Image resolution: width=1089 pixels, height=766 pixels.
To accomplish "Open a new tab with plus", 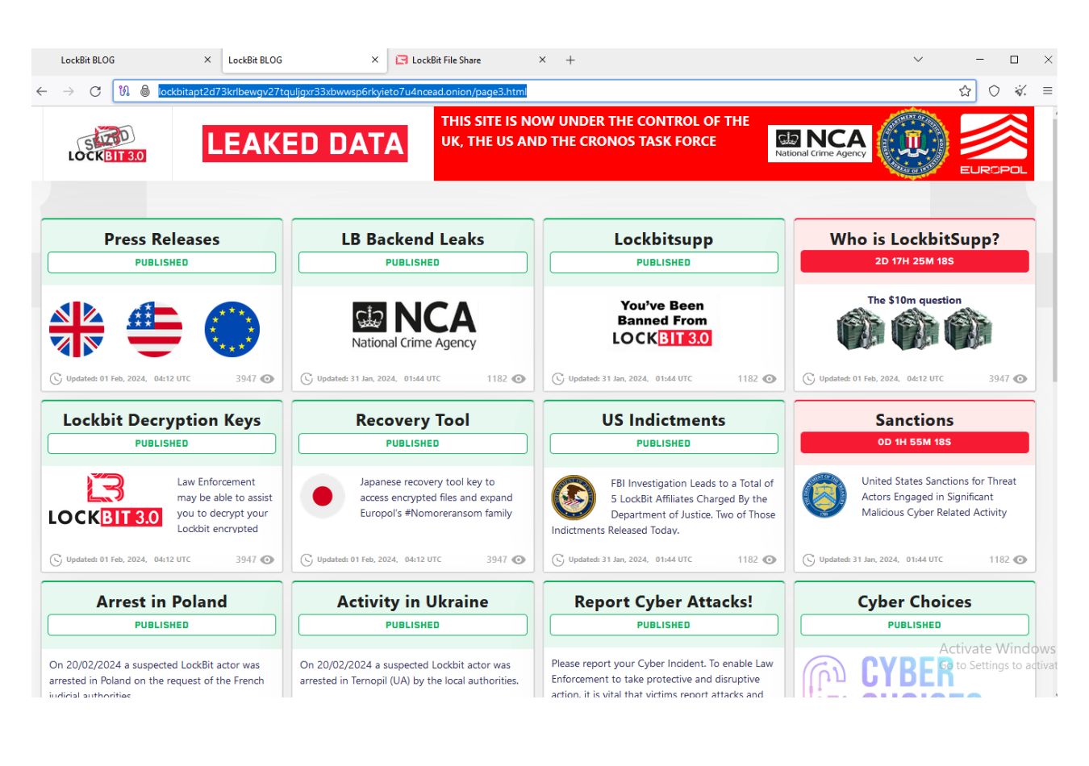I will tap(570, 60).
